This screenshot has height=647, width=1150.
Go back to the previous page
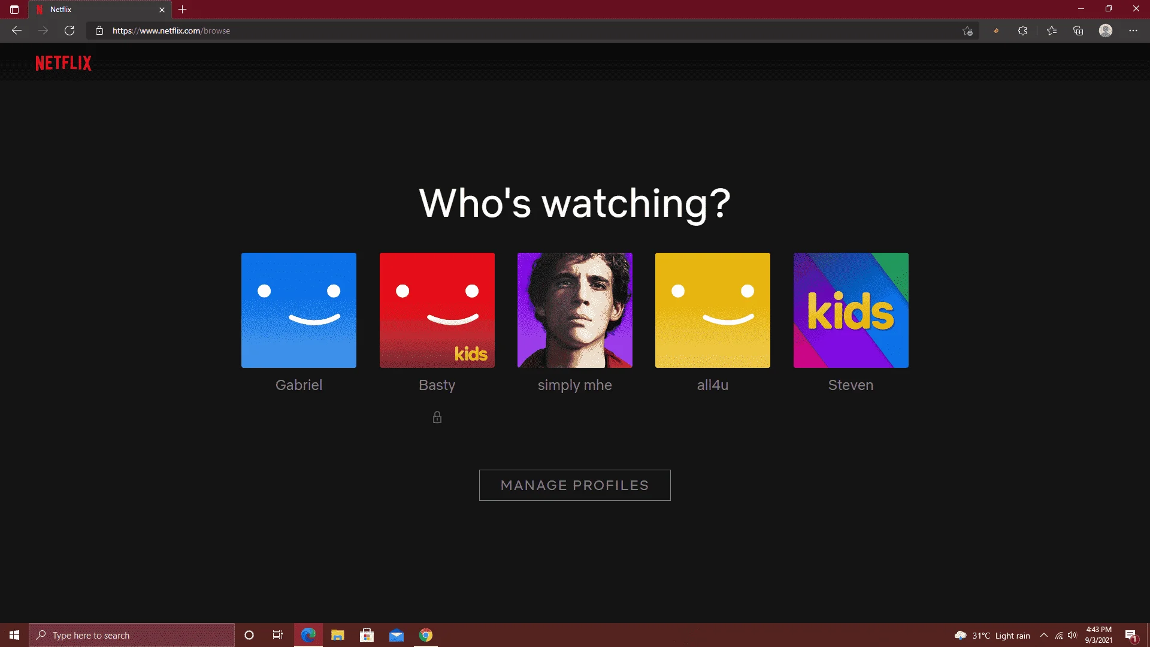(17, 31)
